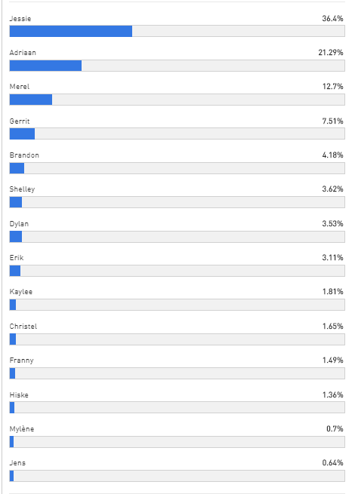Click Jens's poll bar
The height and width of the screenshot is (494, 355).
(x=177, y=476)
